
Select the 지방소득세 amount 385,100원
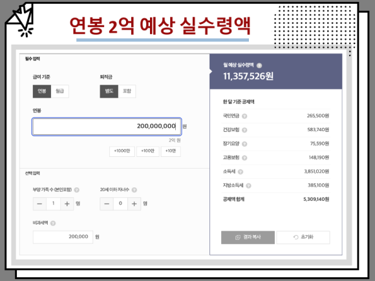click(318, 185)
